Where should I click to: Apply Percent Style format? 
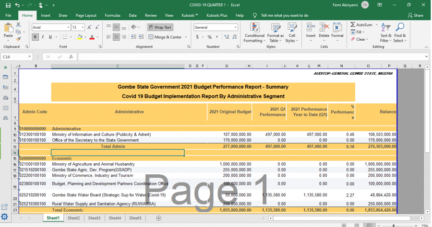210,37
